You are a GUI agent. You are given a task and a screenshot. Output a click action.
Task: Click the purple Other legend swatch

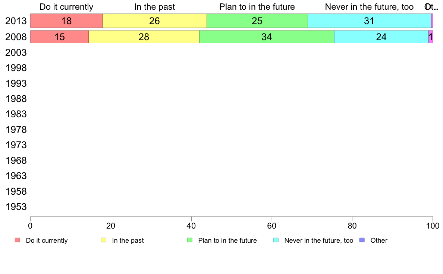362,240
